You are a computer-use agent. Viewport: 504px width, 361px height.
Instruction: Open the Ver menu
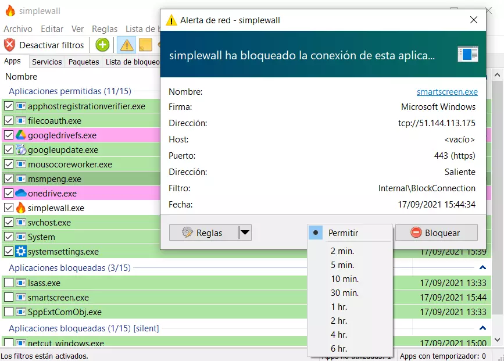77,29
